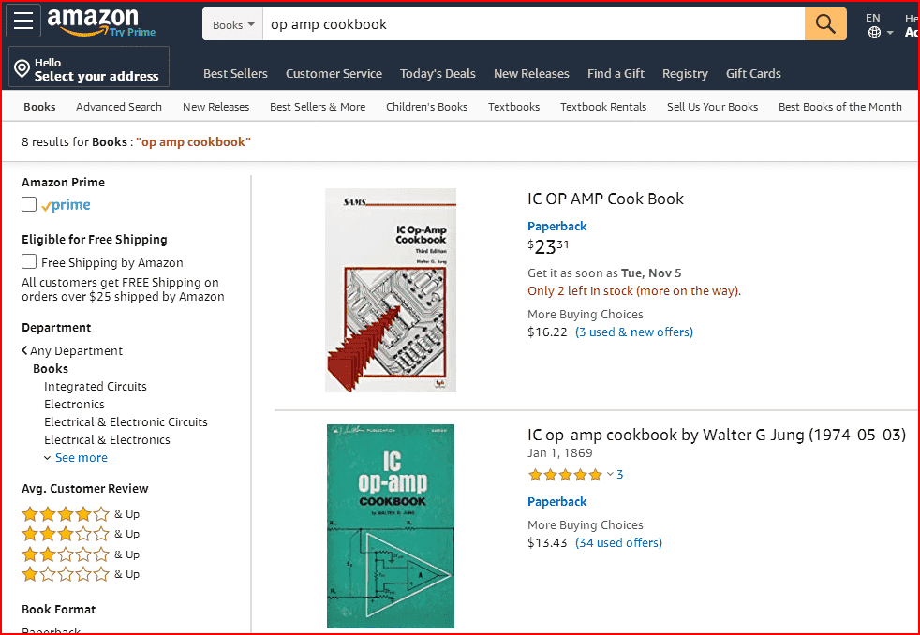Select Integrated Circuits department
920x635 pixels.
[x=96, y=387]
